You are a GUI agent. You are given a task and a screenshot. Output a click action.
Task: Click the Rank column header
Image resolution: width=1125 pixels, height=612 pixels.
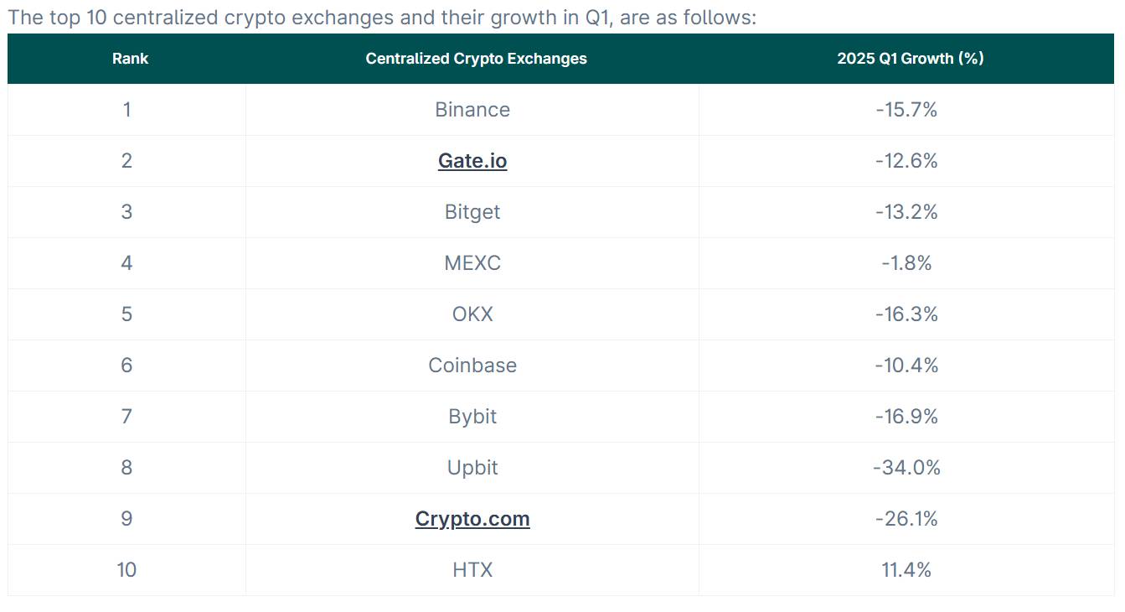[130, 59]
